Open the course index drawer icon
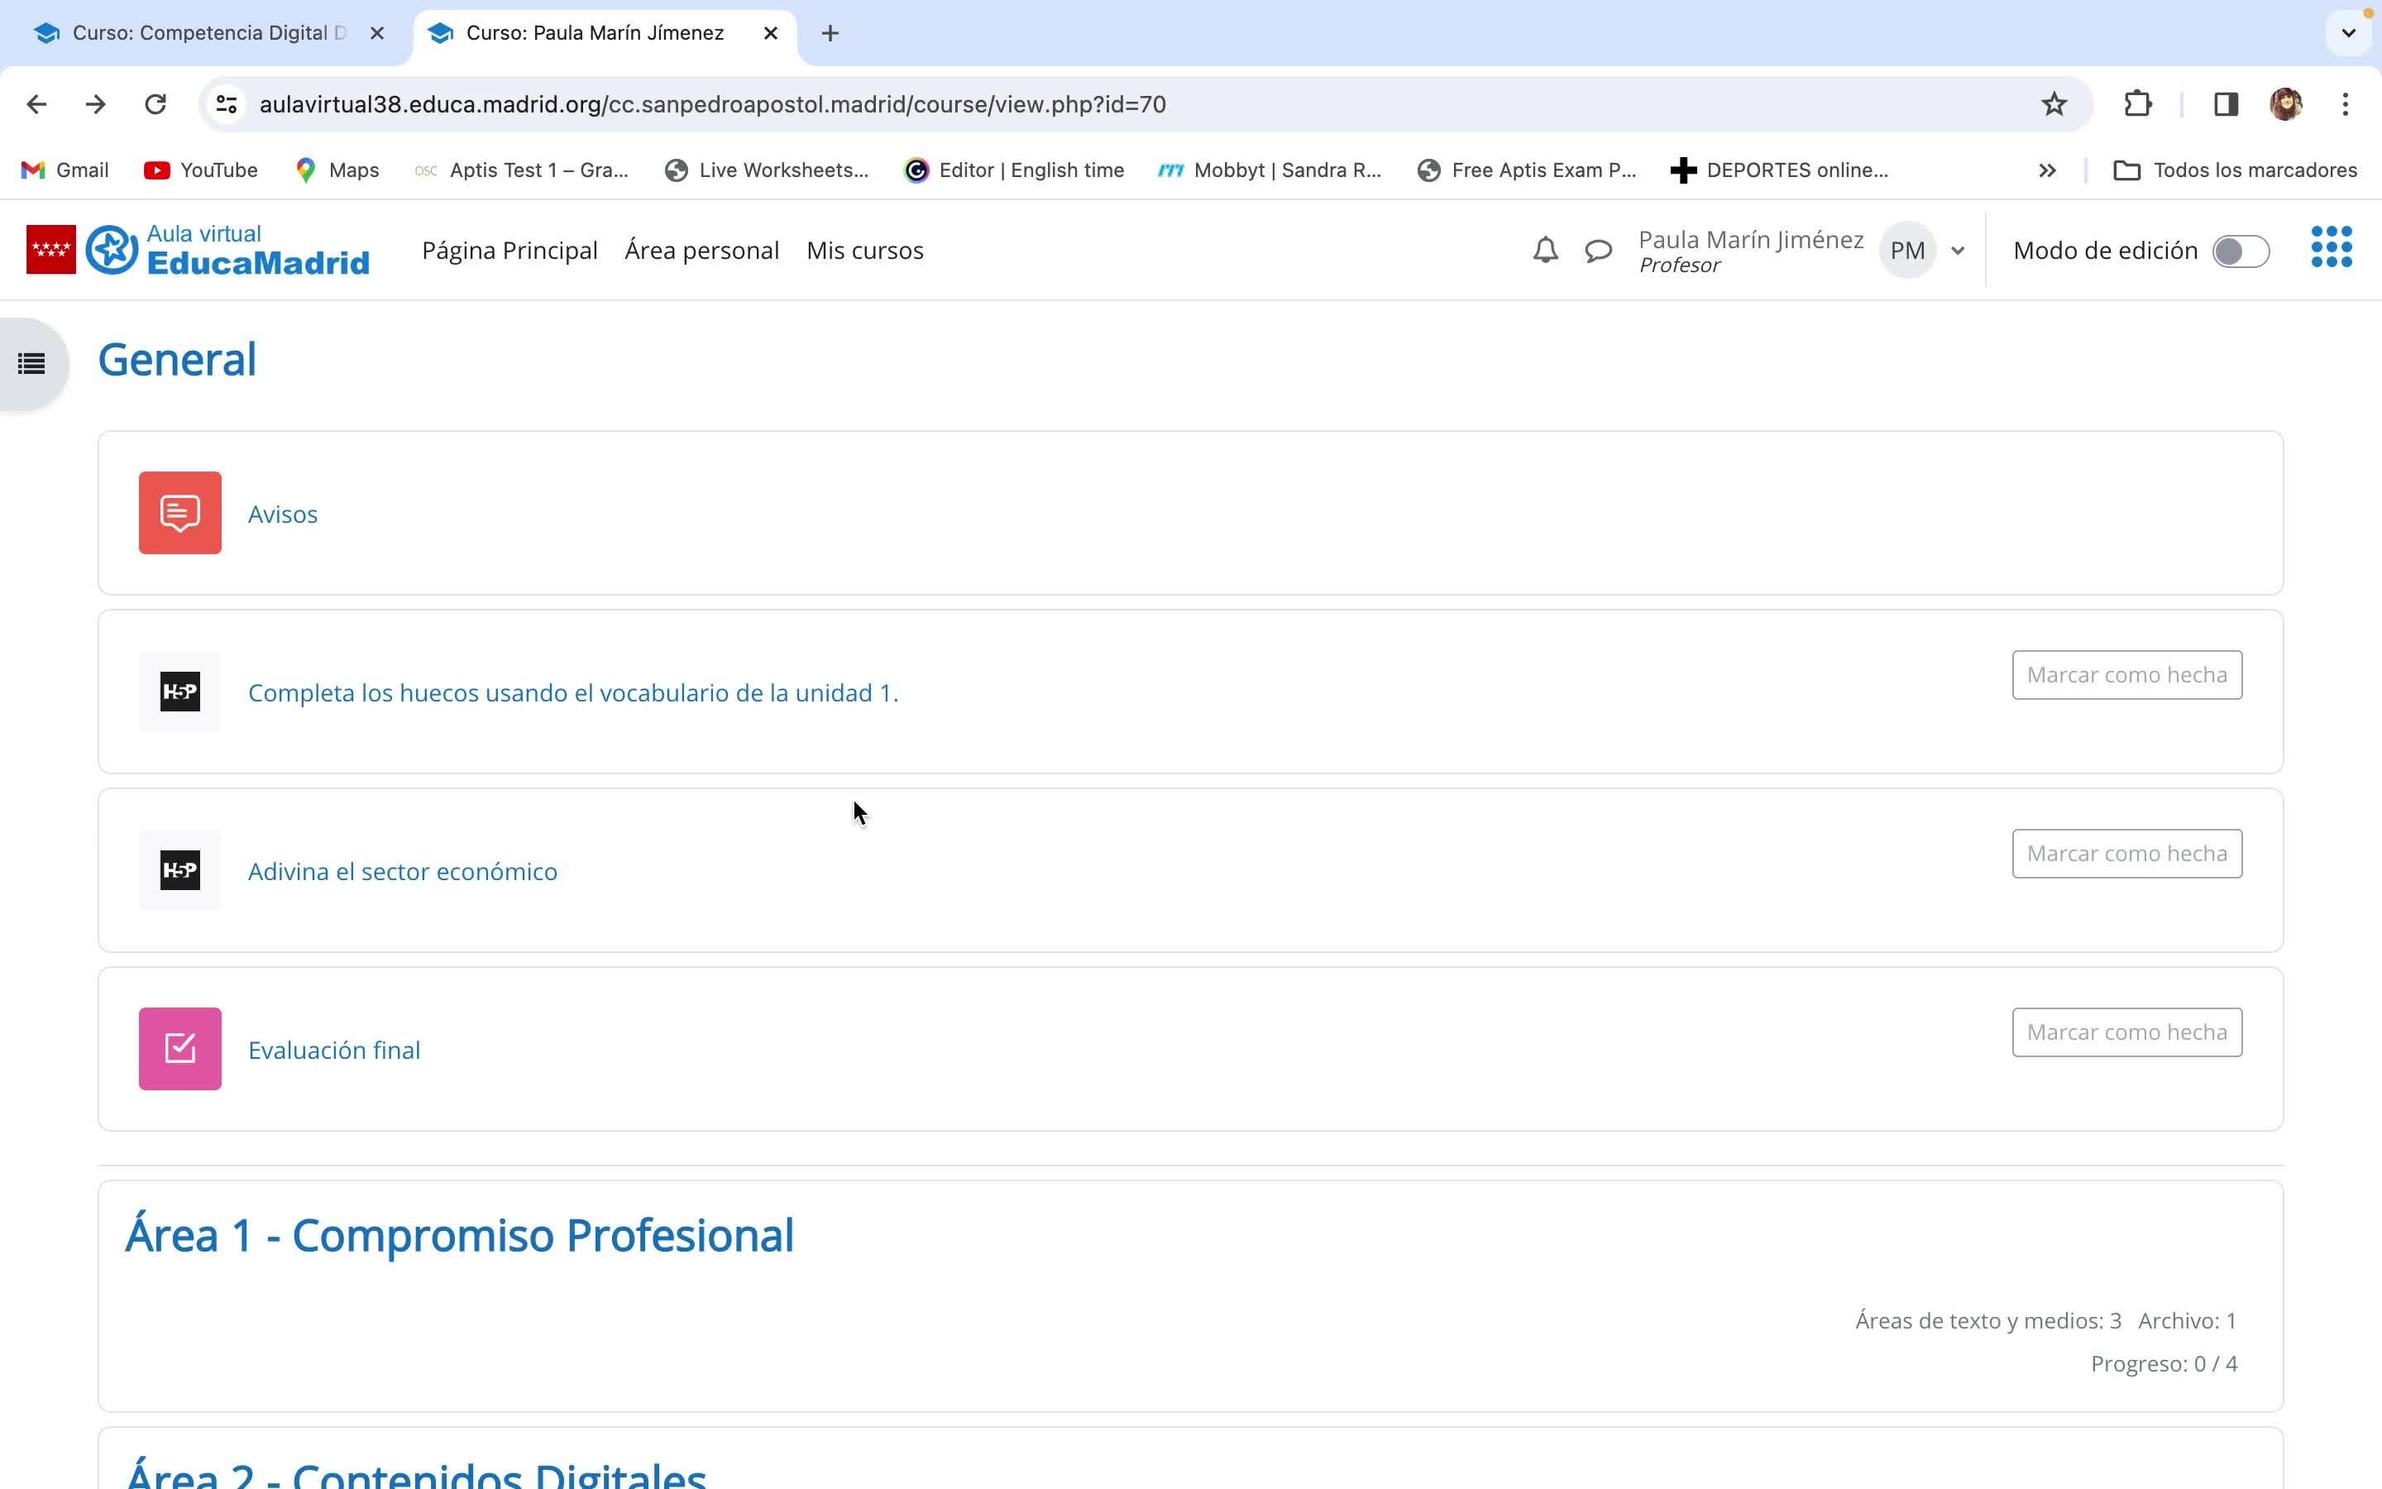Screen dimensions: 2382x1489 point(31,363)
